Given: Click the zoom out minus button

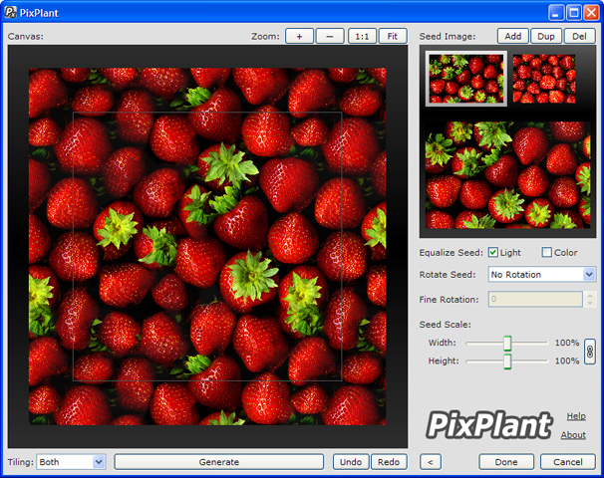Looking at the screenshot, I should (330, 36).
